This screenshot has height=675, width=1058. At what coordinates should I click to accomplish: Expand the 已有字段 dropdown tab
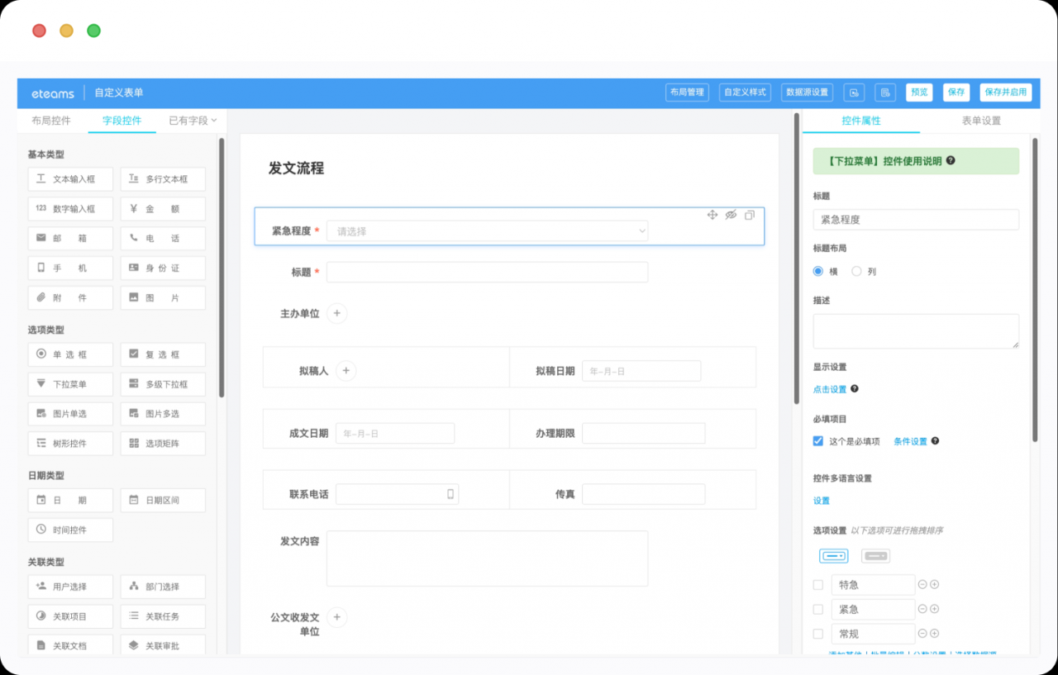click(x=193, y=121)
